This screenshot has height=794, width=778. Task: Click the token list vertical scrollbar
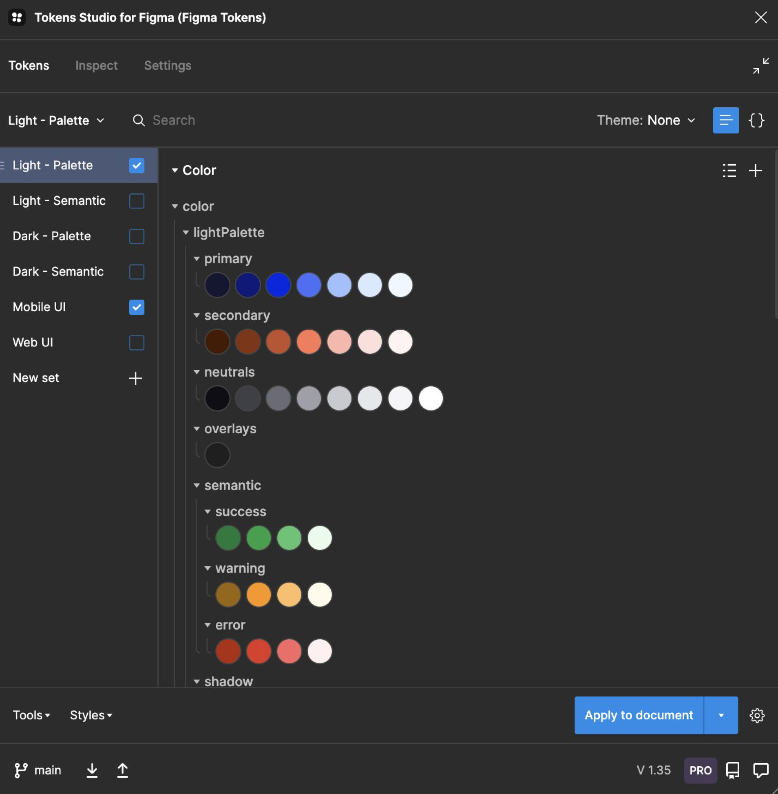(776, 234)
